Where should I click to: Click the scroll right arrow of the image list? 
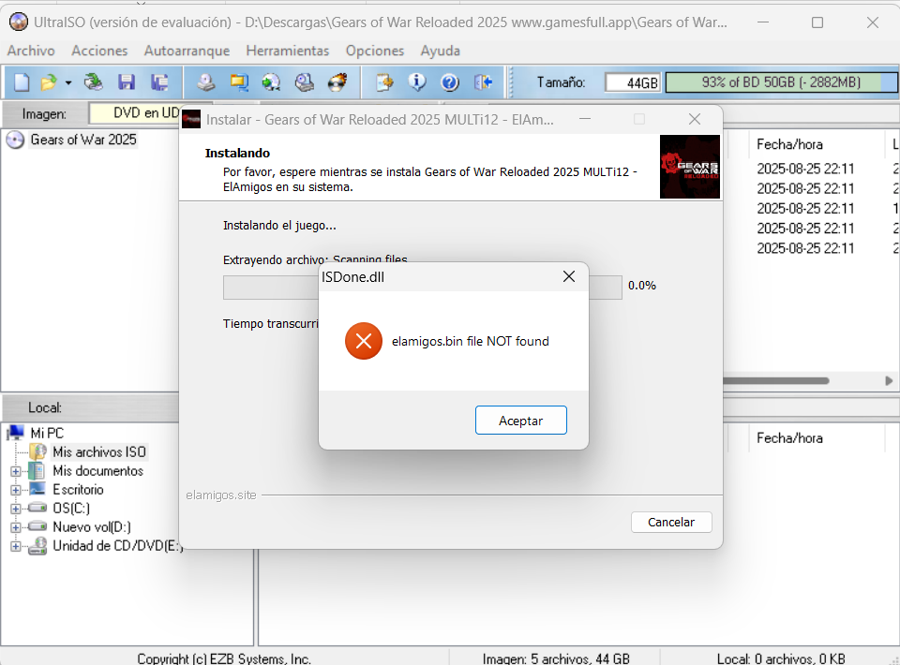pos(889,380)
